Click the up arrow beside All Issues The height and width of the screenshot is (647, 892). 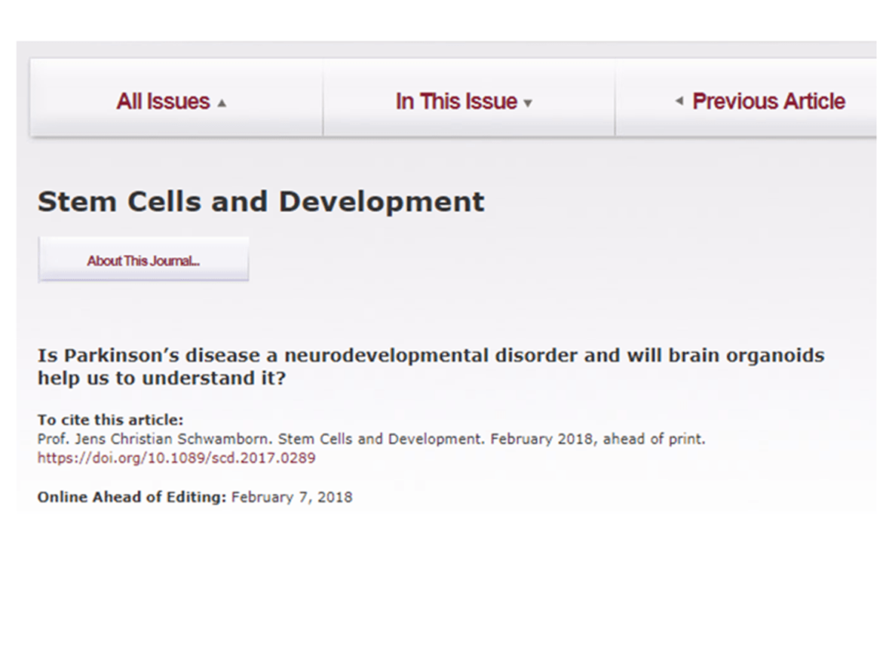(222, 103)
